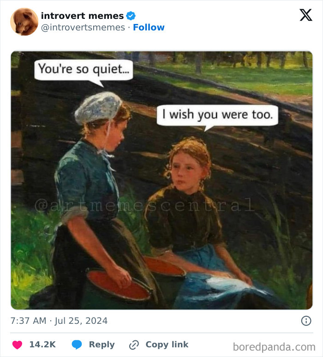
Task: Click the blue reply bubble icon
Action: coord(77,345)
